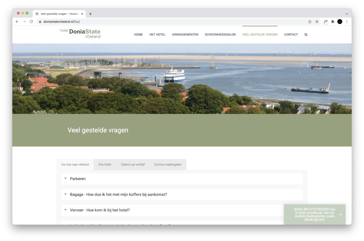364x241 pixels.
Task: Bookmark this page with the star icon
Action: click(317, 22)
